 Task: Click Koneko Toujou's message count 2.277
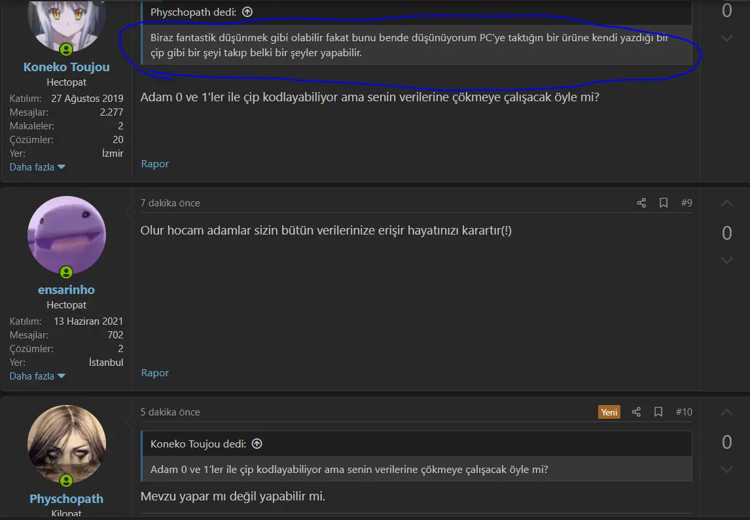click(111, 112)
